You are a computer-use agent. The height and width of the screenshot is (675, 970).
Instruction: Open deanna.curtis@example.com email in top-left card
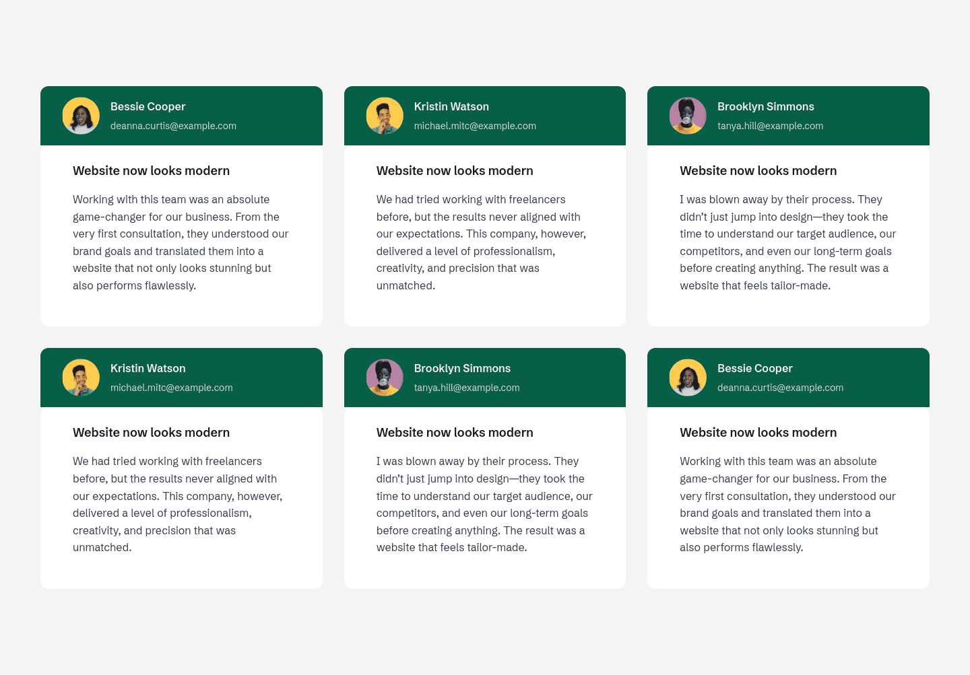[x=173, y=126]
